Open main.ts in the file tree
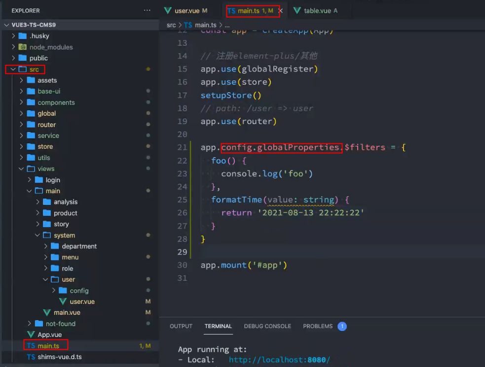The width and height of the screenshot is (485, 367). [x=80, y=346]
